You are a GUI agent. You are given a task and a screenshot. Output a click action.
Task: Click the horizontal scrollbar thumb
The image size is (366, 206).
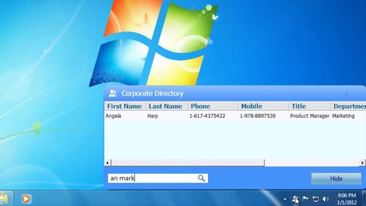tap(188, 163)
